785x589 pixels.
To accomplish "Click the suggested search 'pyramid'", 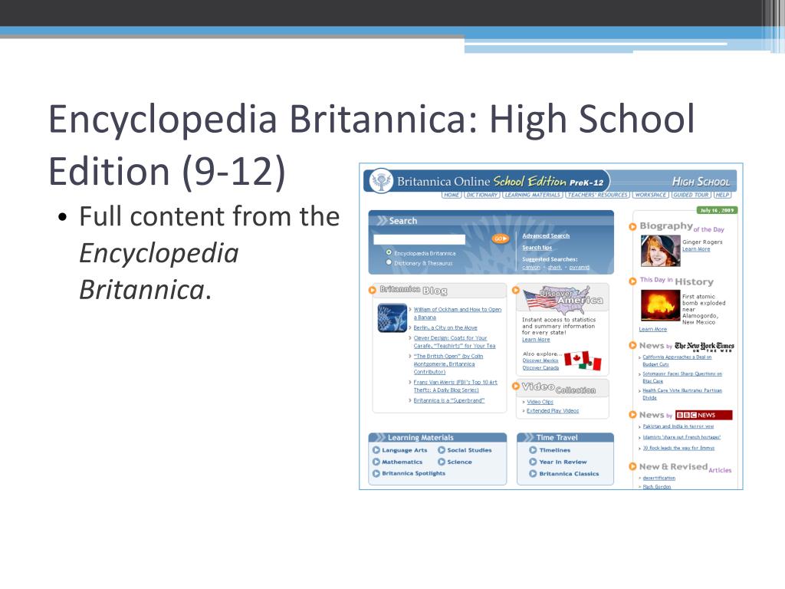I will click(x=580, y=268).
